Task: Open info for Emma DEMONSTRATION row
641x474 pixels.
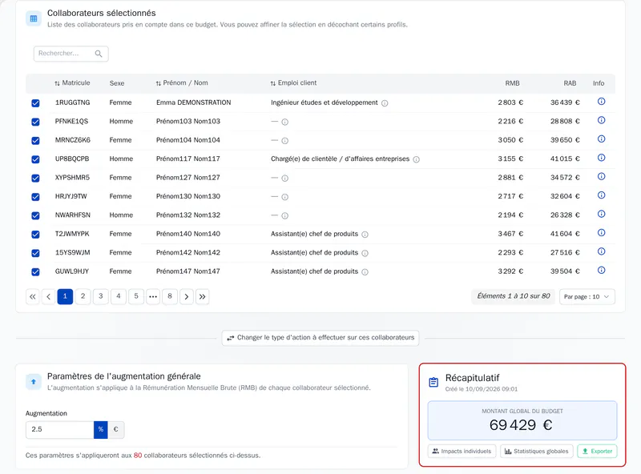Action: click(x=601, y=102)
